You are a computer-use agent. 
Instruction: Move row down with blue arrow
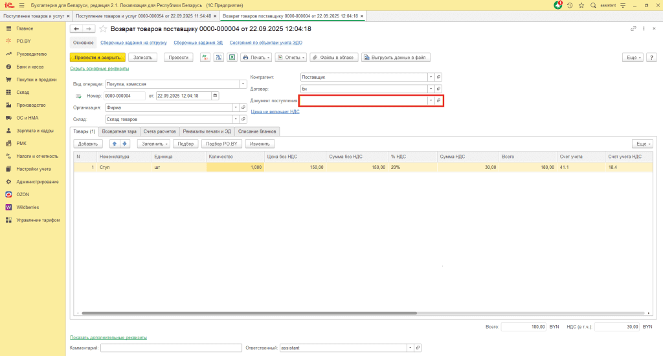[125, 144]
